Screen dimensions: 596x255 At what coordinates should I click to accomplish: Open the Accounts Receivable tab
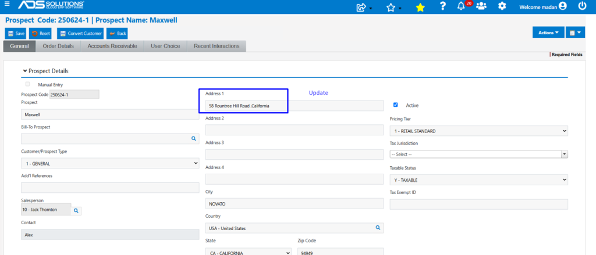click(112, 46)
